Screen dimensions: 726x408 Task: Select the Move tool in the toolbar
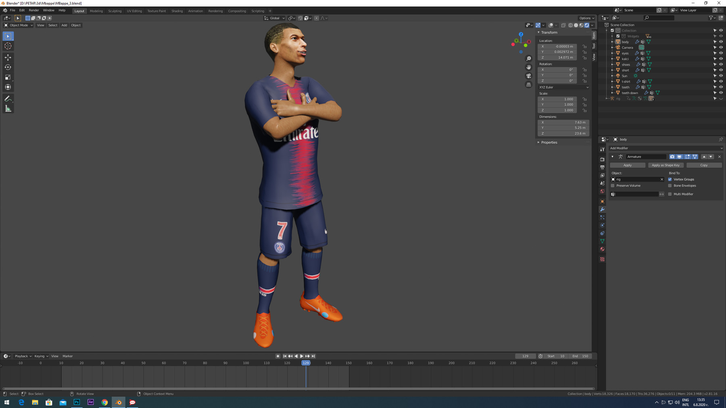8,57
